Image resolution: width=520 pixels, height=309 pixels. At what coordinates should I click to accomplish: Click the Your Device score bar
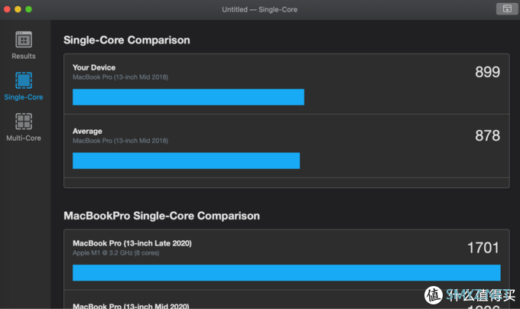[x=188, y=97]
